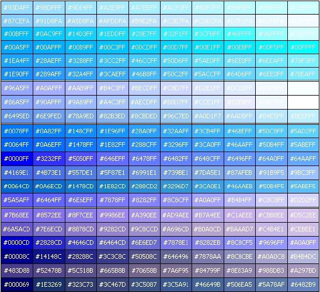
Task: Choose the #6495ED cornflower blue swatch
Action: coord(17,116)
